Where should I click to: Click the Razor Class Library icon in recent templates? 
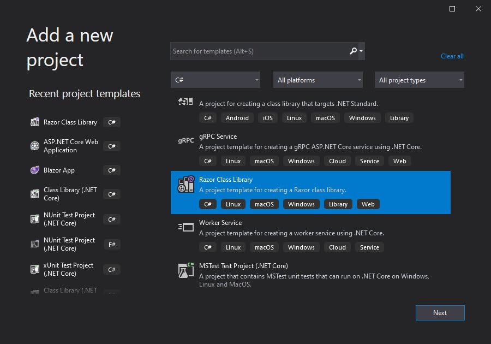[35, 122]
